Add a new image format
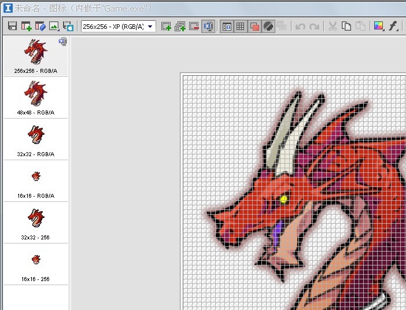Image resolution: width=406 pixels, height=310 pixels. [x=166, y=26]
